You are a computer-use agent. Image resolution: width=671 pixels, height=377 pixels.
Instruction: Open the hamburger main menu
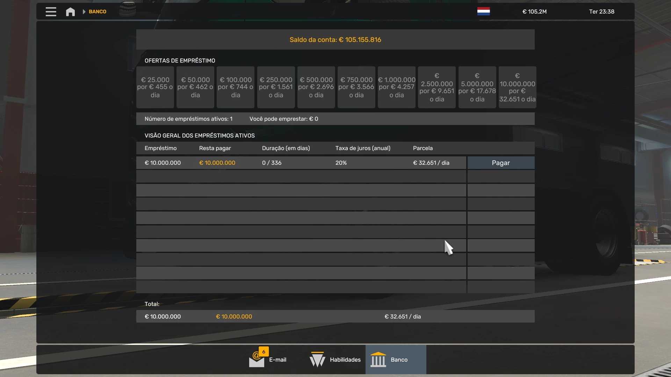(x=51, y=12)
